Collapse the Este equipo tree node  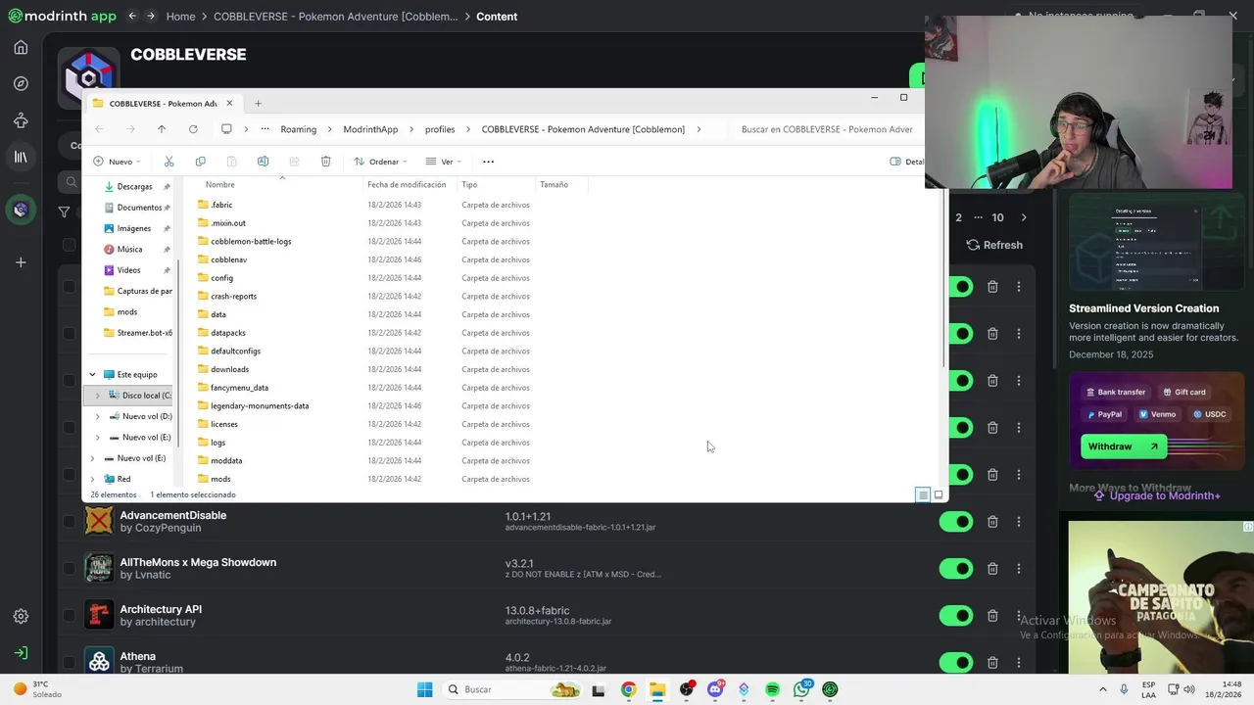(x=92, y=374)
